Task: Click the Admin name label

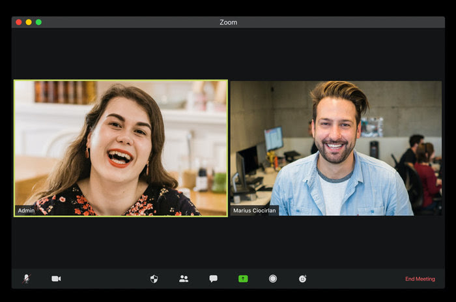Action: point(26,211)
